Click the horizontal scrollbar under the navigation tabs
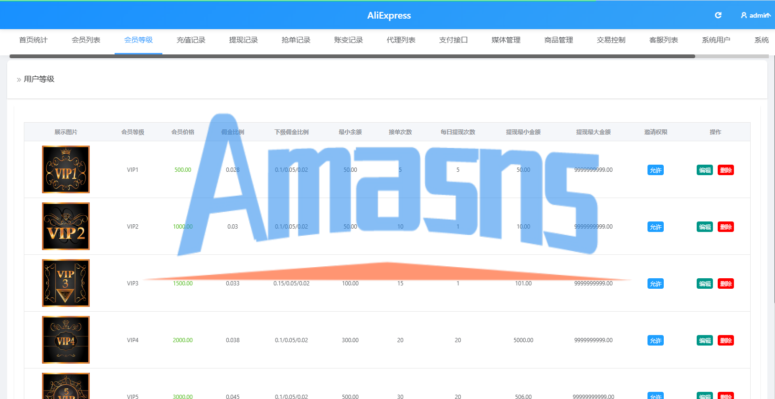775x399 pixels. [x=352, y=56]
